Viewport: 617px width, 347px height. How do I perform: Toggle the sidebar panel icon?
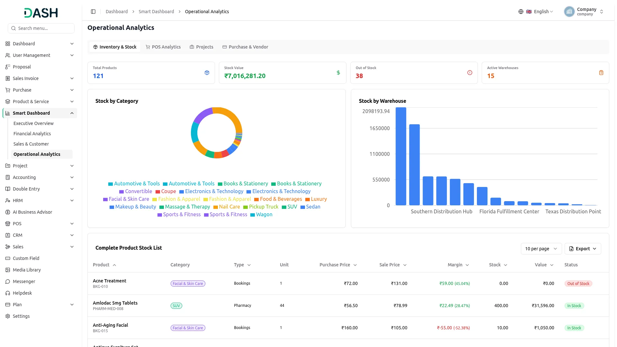tap(93, 12)
